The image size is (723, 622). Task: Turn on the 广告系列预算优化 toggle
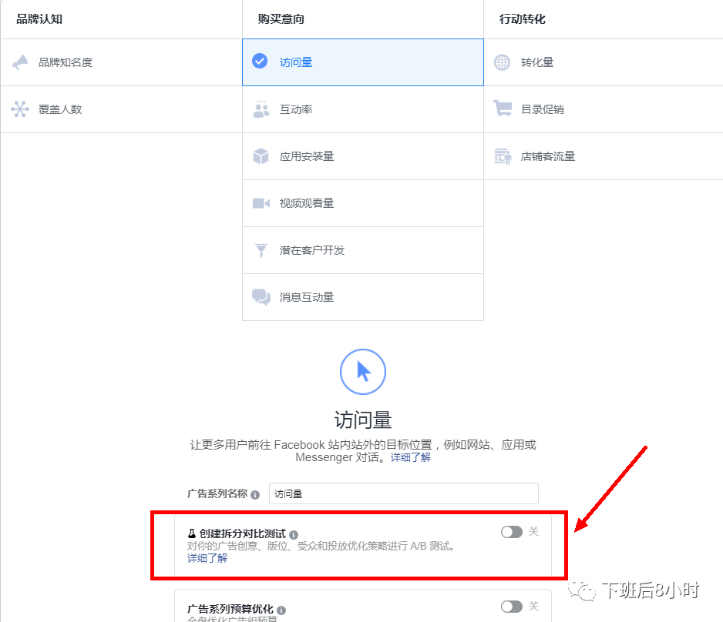pyautogui.click(x=511, y=607)
